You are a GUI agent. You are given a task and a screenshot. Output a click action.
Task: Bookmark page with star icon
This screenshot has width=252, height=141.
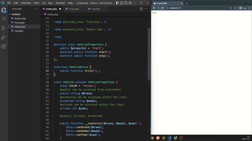235,8
